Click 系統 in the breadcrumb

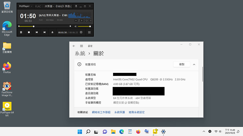coord(80,53)
